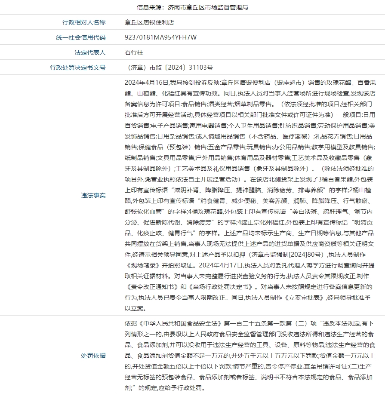Screen dimensions: 385x396
Task: Select the label 统一社会信用代码
Action: 81,37
